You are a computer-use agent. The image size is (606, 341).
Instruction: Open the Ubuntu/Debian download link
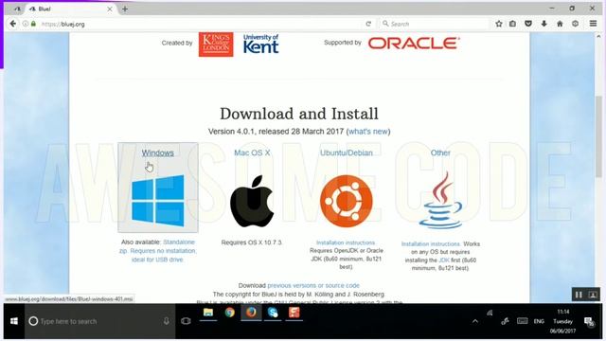click(x=347, y=153)
